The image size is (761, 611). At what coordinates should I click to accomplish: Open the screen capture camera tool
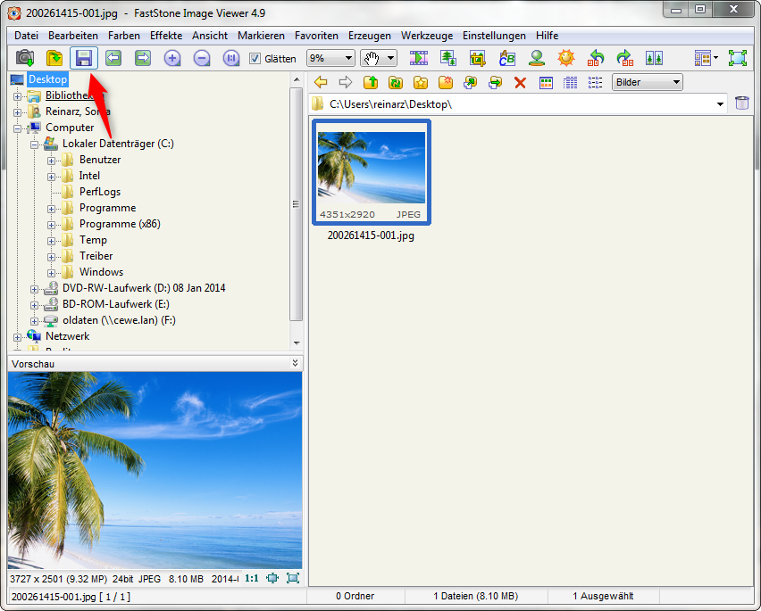coord(25,58)
